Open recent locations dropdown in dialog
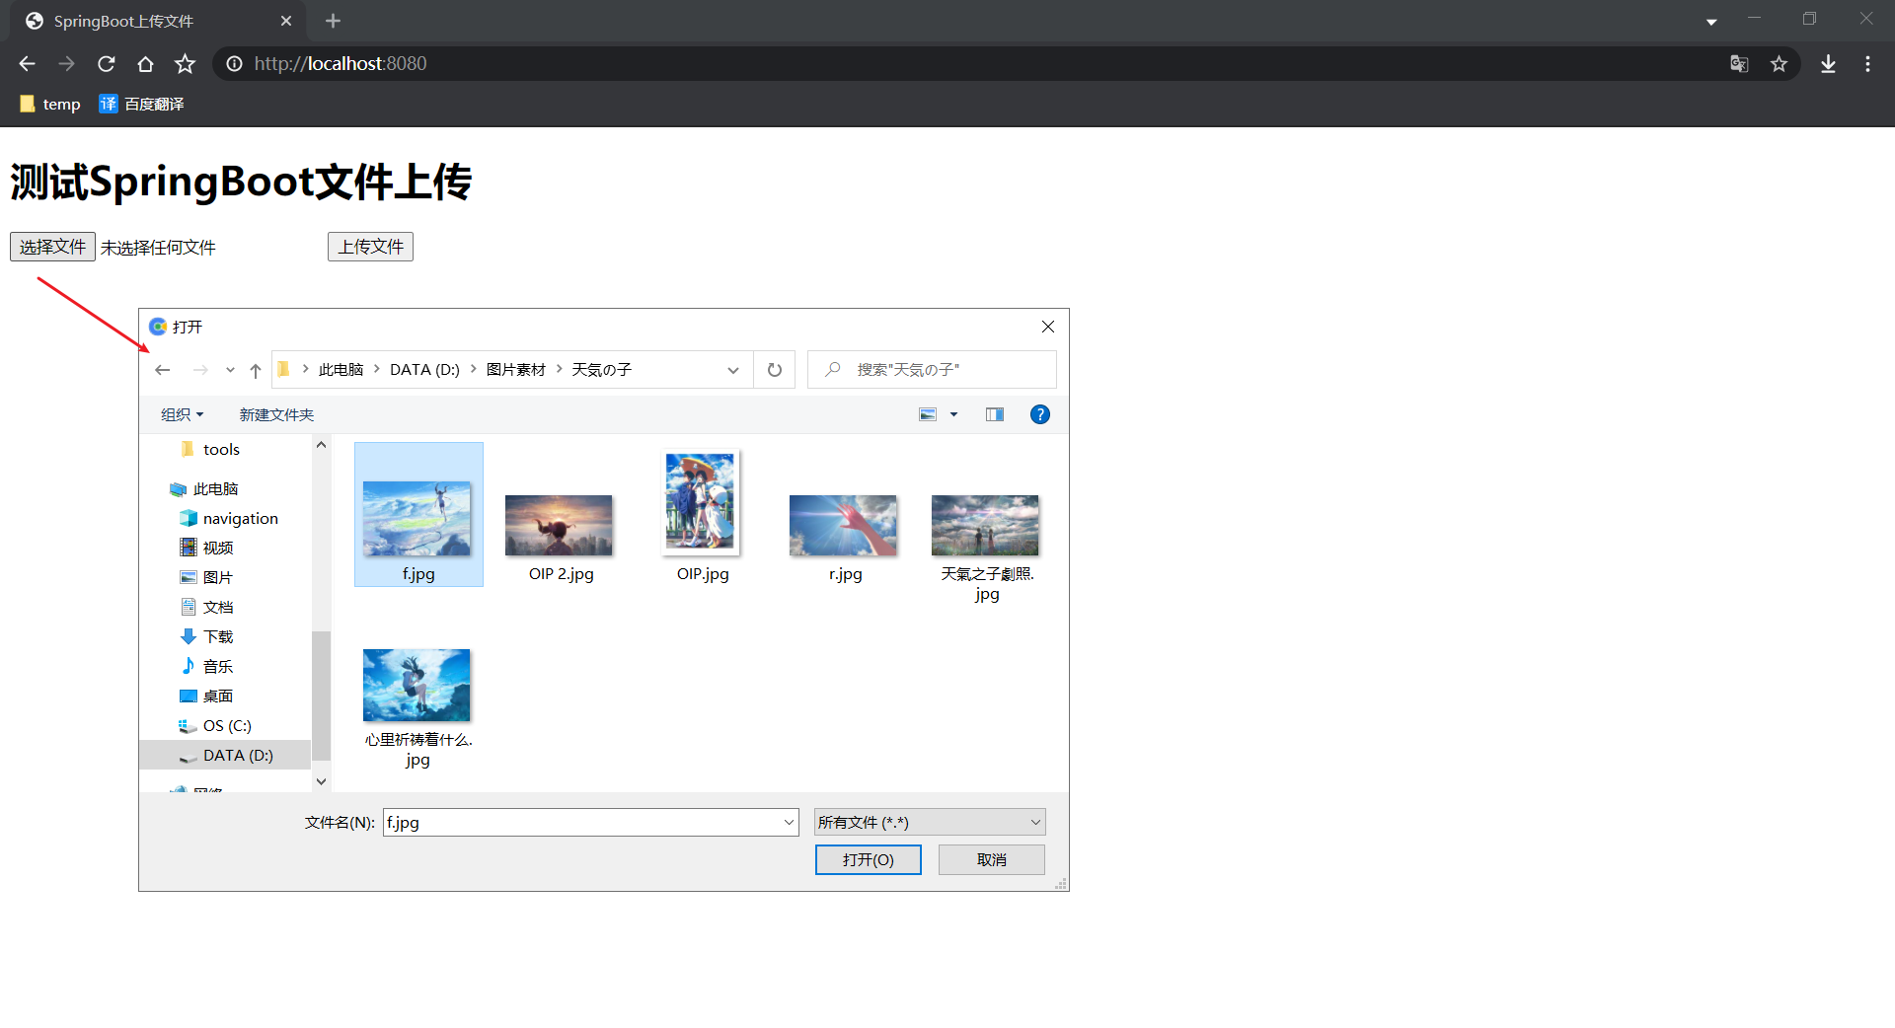 point(230,370)
